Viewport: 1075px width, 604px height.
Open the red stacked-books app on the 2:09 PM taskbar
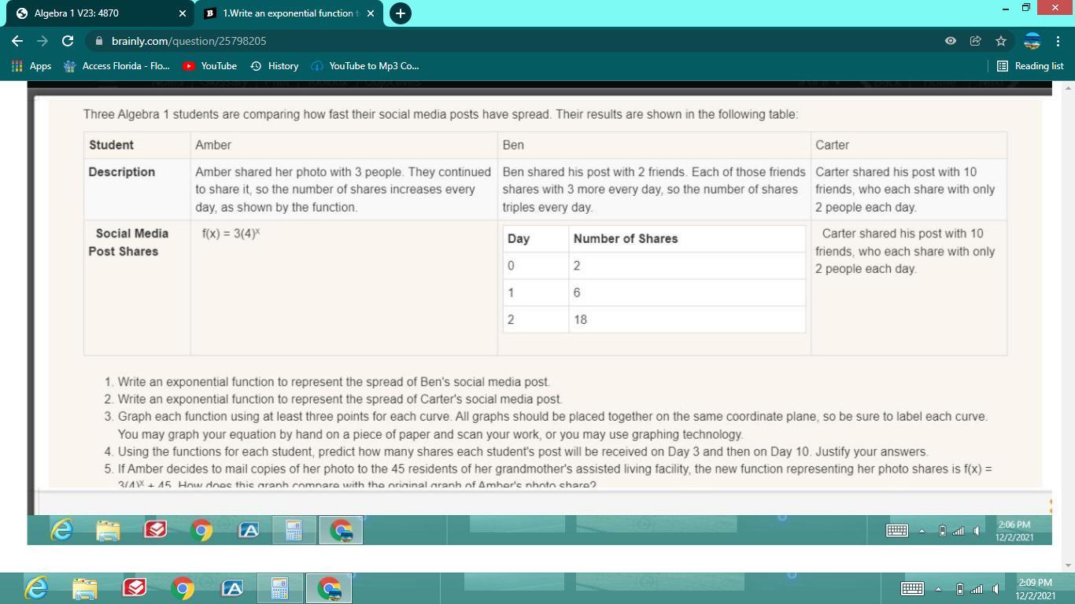[x=134, y=587]
